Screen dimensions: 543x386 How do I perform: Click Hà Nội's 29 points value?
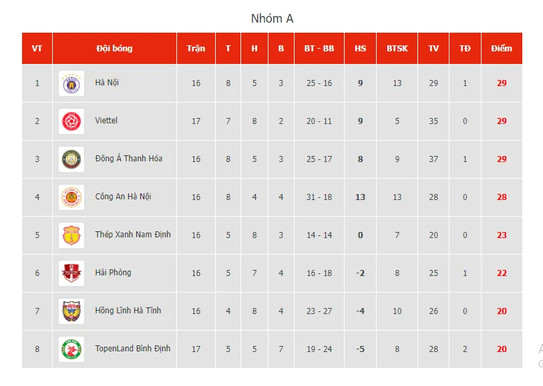pos(501,83)
